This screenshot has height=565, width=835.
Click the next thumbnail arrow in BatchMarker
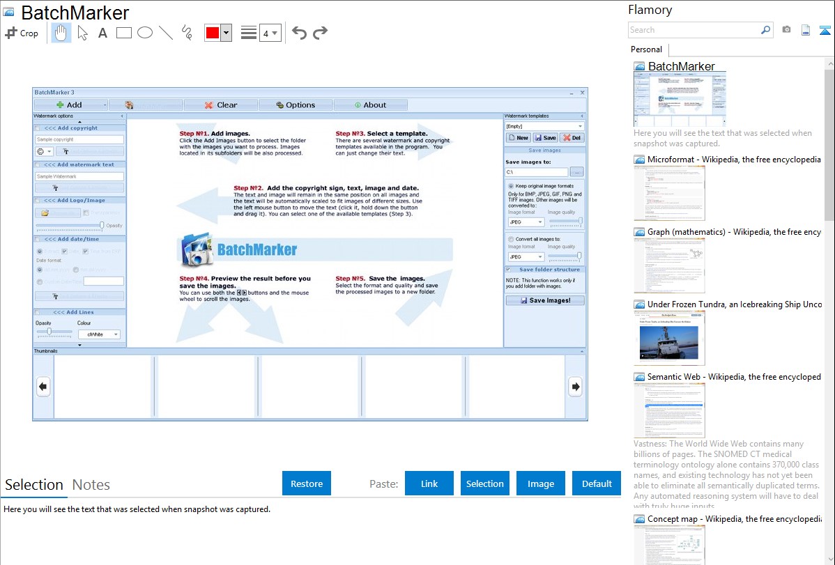tap(575, 387)
